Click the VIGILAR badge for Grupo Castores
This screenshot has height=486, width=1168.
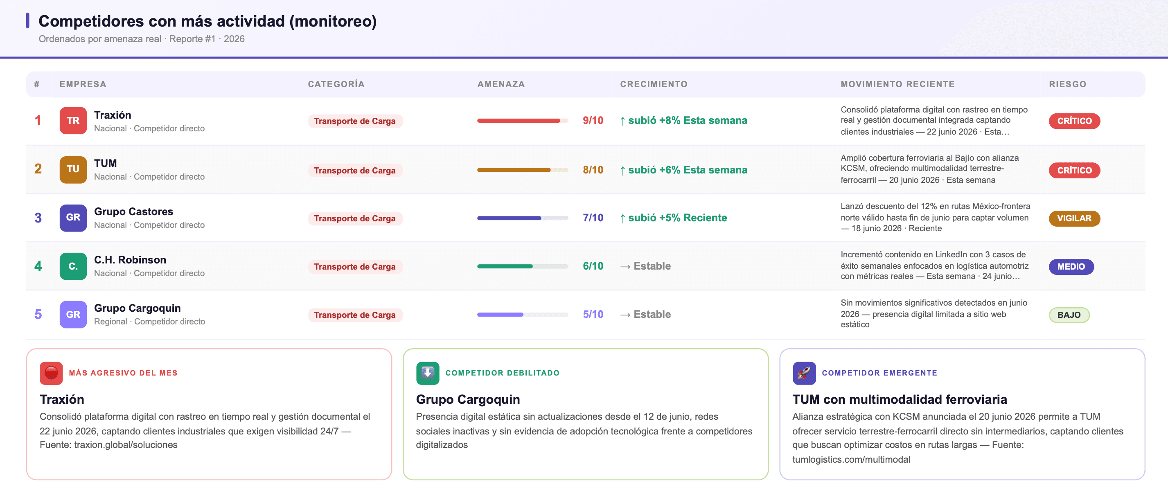[x=1074, y=218]
